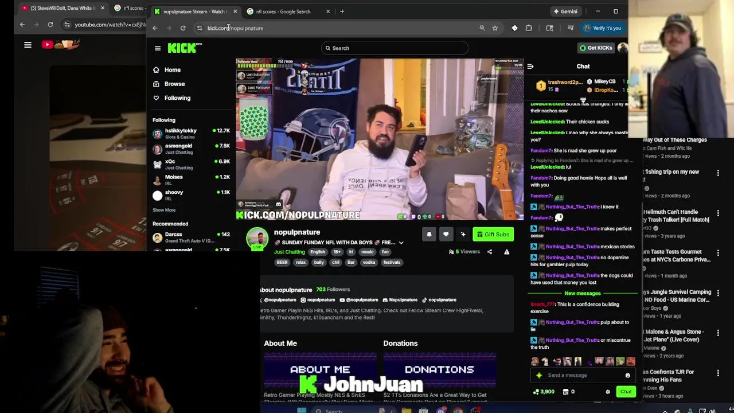
Task: Click the vodka tag
Action: pos(369,263)
